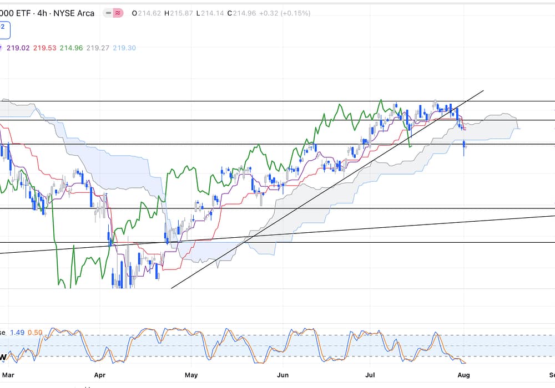Click the orange 0.50 stochastic value

35,333
